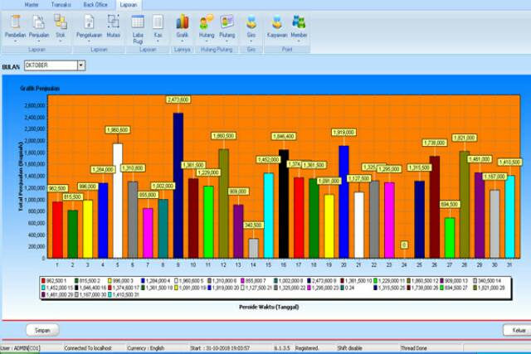This screenshot has height=354, width=531.
Task: Open the Pembelian report icon
Action: pos(15,22)
